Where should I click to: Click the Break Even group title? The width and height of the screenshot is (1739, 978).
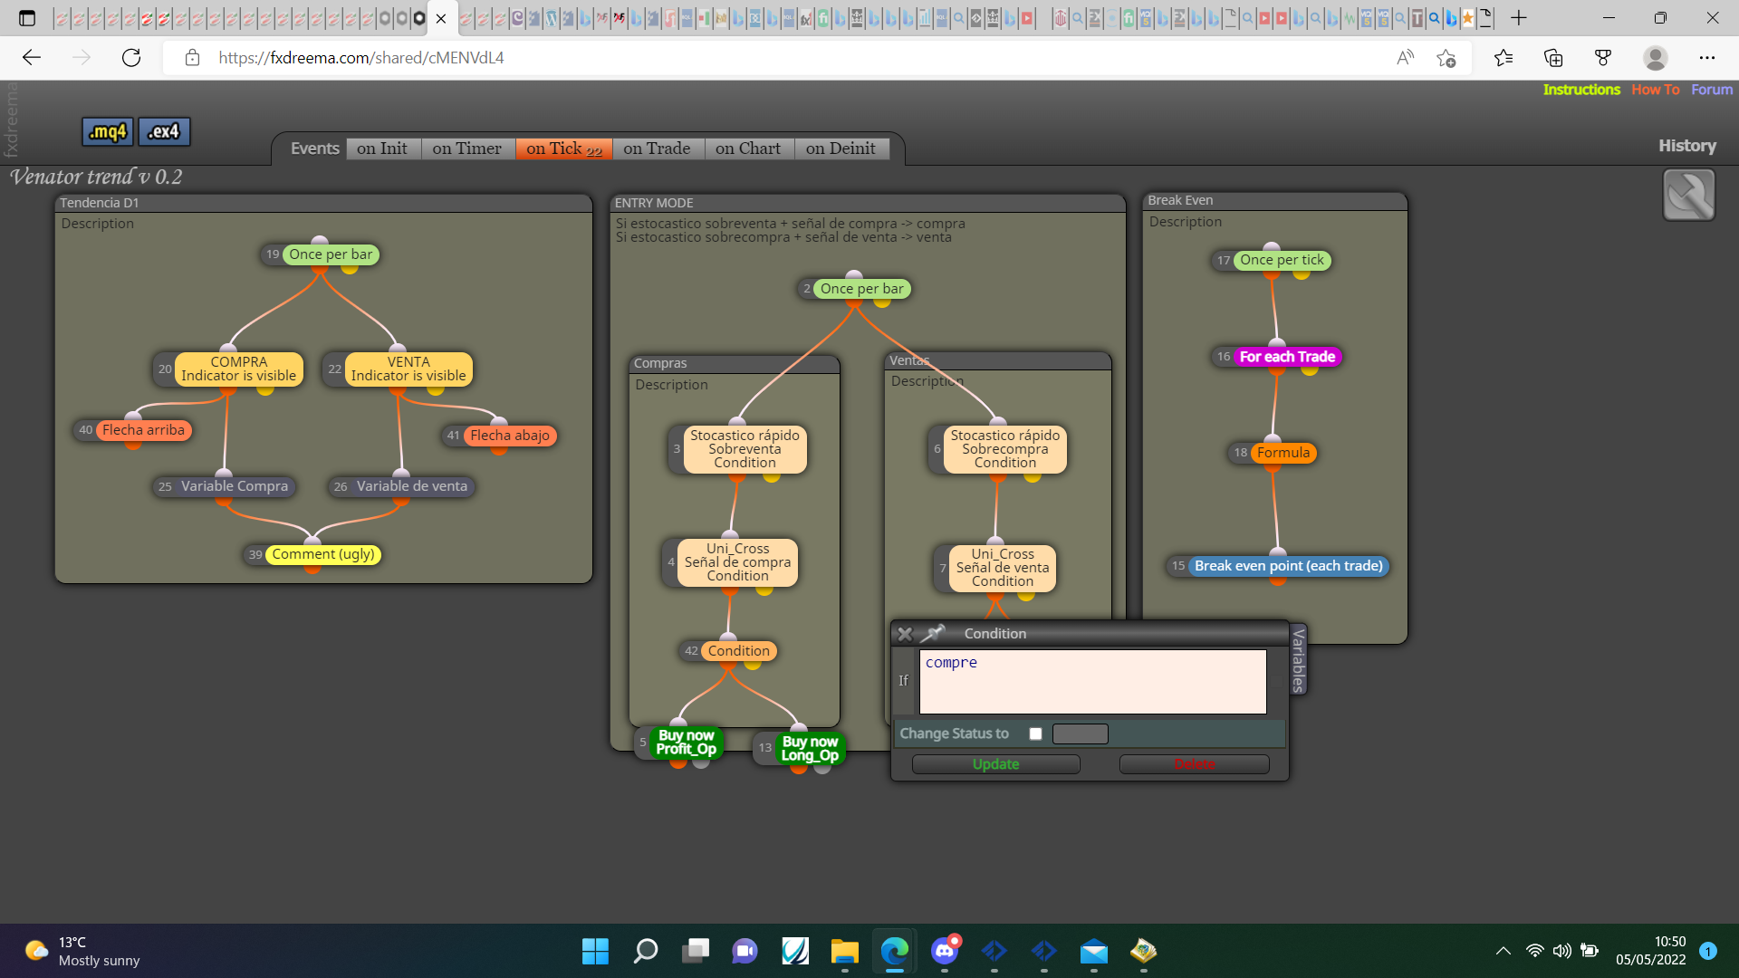(1180, 200)
